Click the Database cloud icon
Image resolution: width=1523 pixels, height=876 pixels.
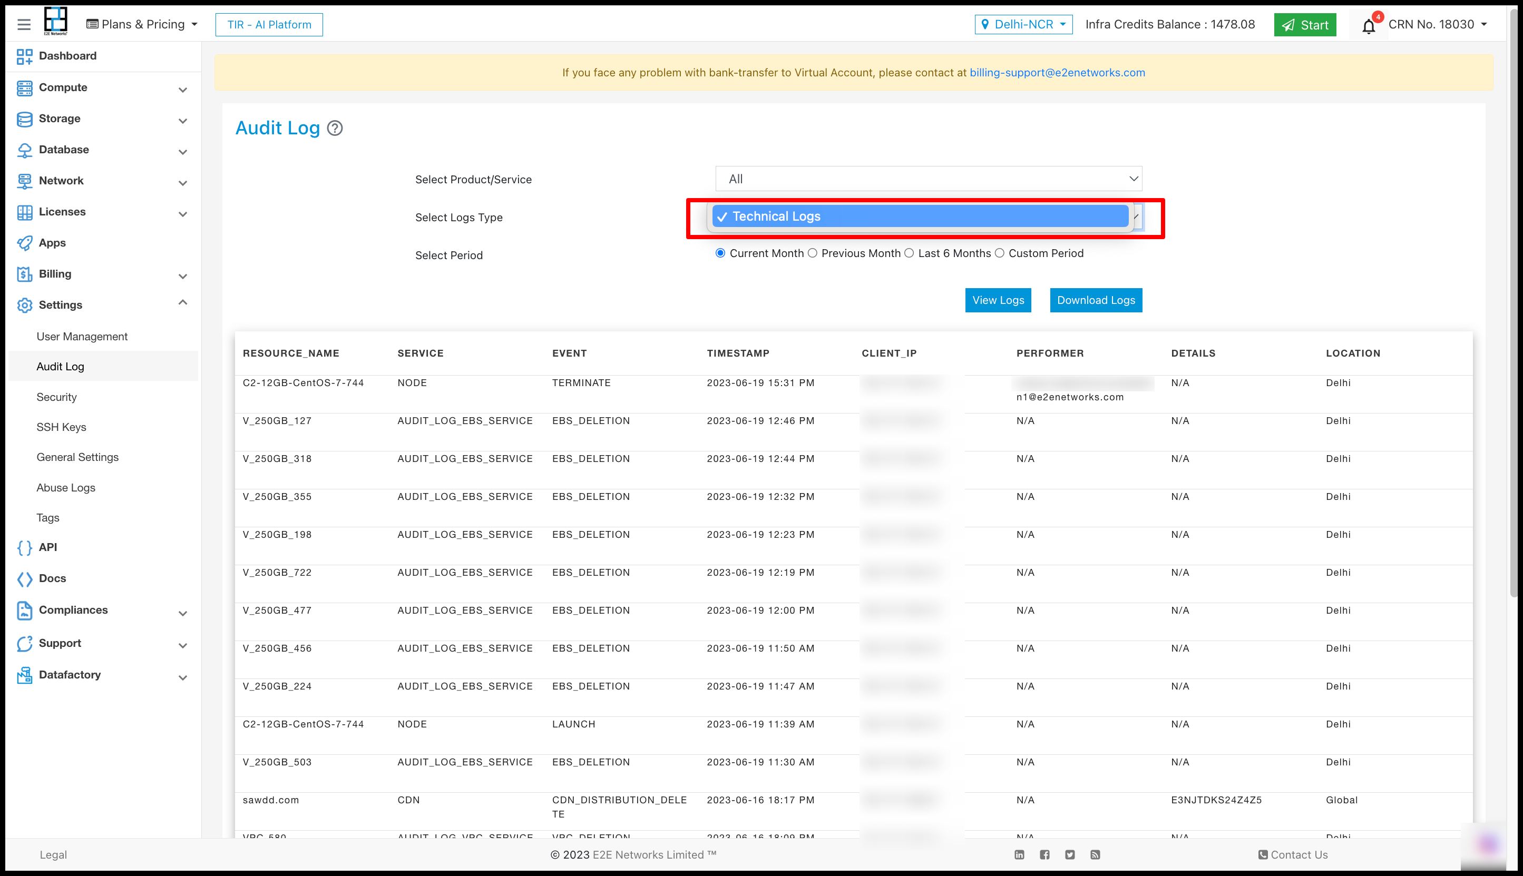25,151
